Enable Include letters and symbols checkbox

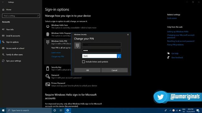pos(83,62)
